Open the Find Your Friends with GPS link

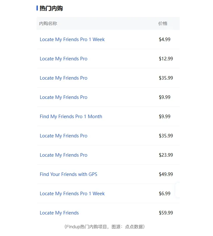[69, 174]
